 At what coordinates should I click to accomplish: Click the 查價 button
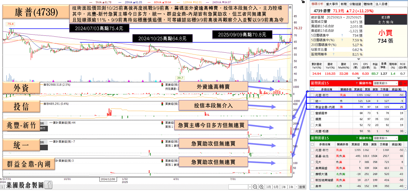coord(302,187)
